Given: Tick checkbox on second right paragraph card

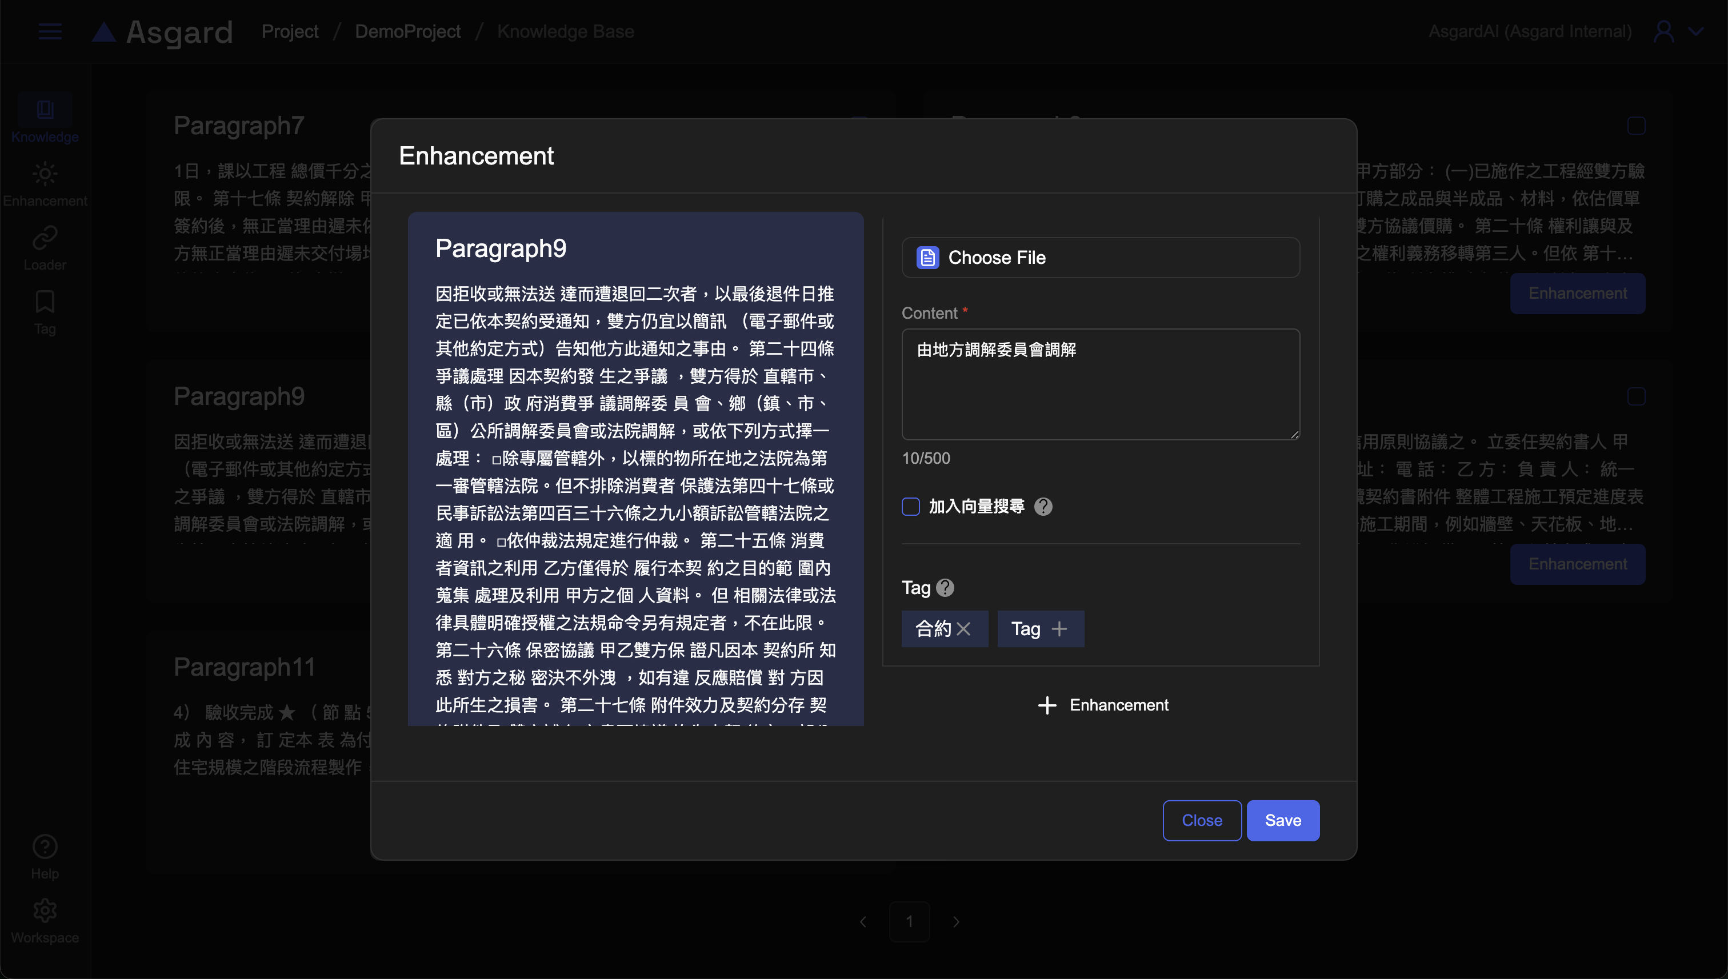Looking at the screenshot, I should pyautogui.click(x=1636, y=397).
